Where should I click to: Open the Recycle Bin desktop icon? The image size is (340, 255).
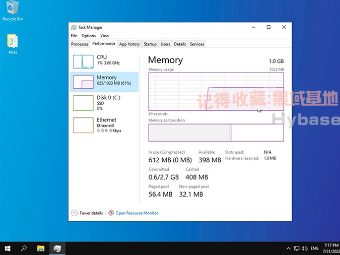13,11
